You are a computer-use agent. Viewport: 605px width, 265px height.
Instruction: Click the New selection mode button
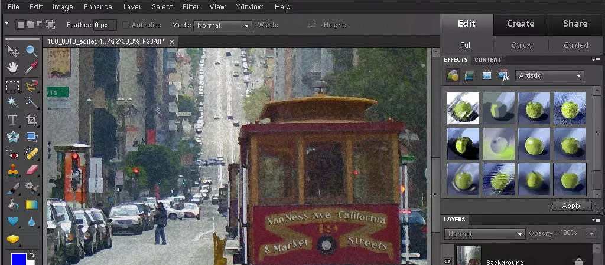(21, 25)
